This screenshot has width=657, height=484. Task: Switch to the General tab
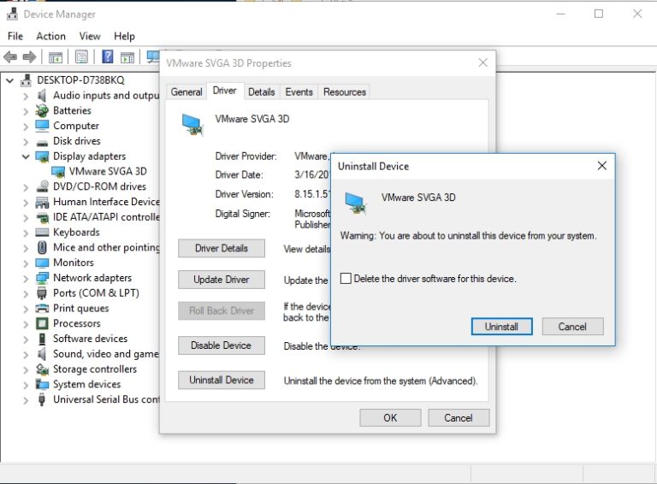click(186, 92)
